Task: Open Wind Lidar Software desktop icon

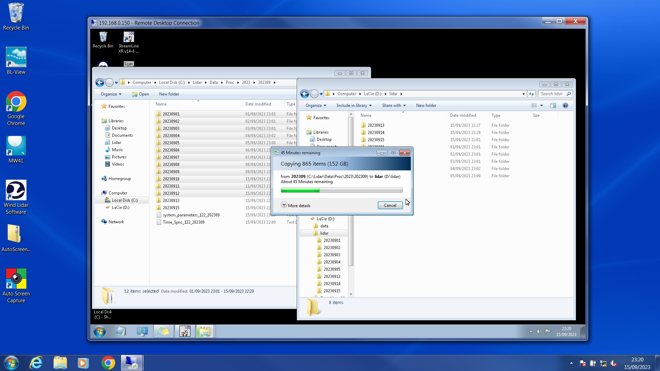Action: (x=16, y=197)
